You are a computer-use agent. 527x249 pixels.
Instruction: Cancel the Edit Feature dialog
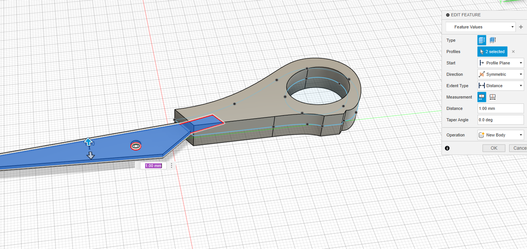point(518,148)
